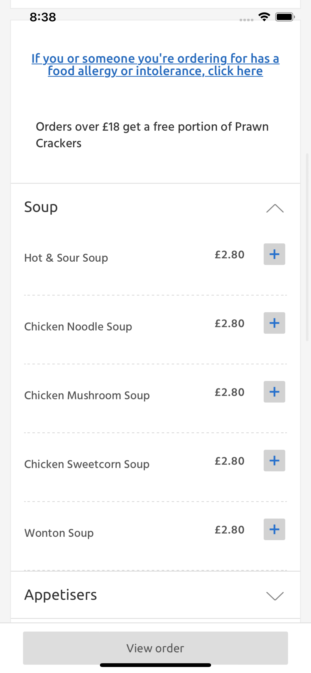This screenshot has height=673, width=311.
Task: Expand the Appetisers section chevron
Action: tap(275, 596)
